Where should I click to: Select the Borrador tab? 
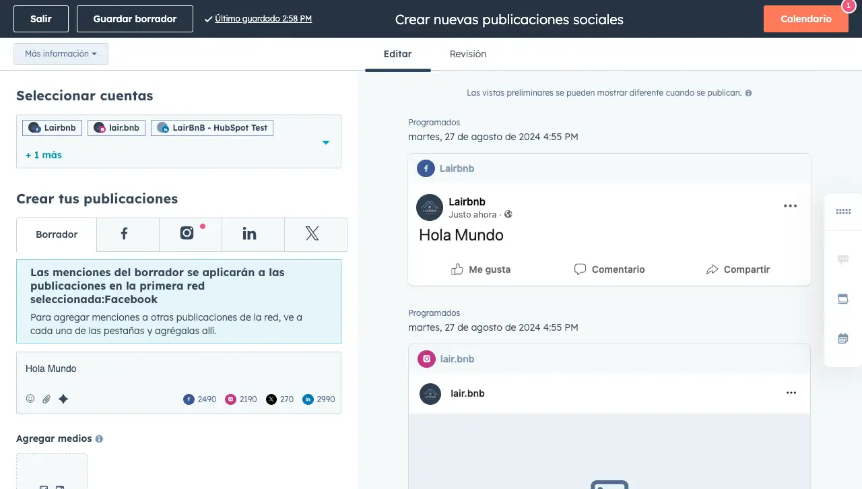pyautogui.click(x=57, y=234)
